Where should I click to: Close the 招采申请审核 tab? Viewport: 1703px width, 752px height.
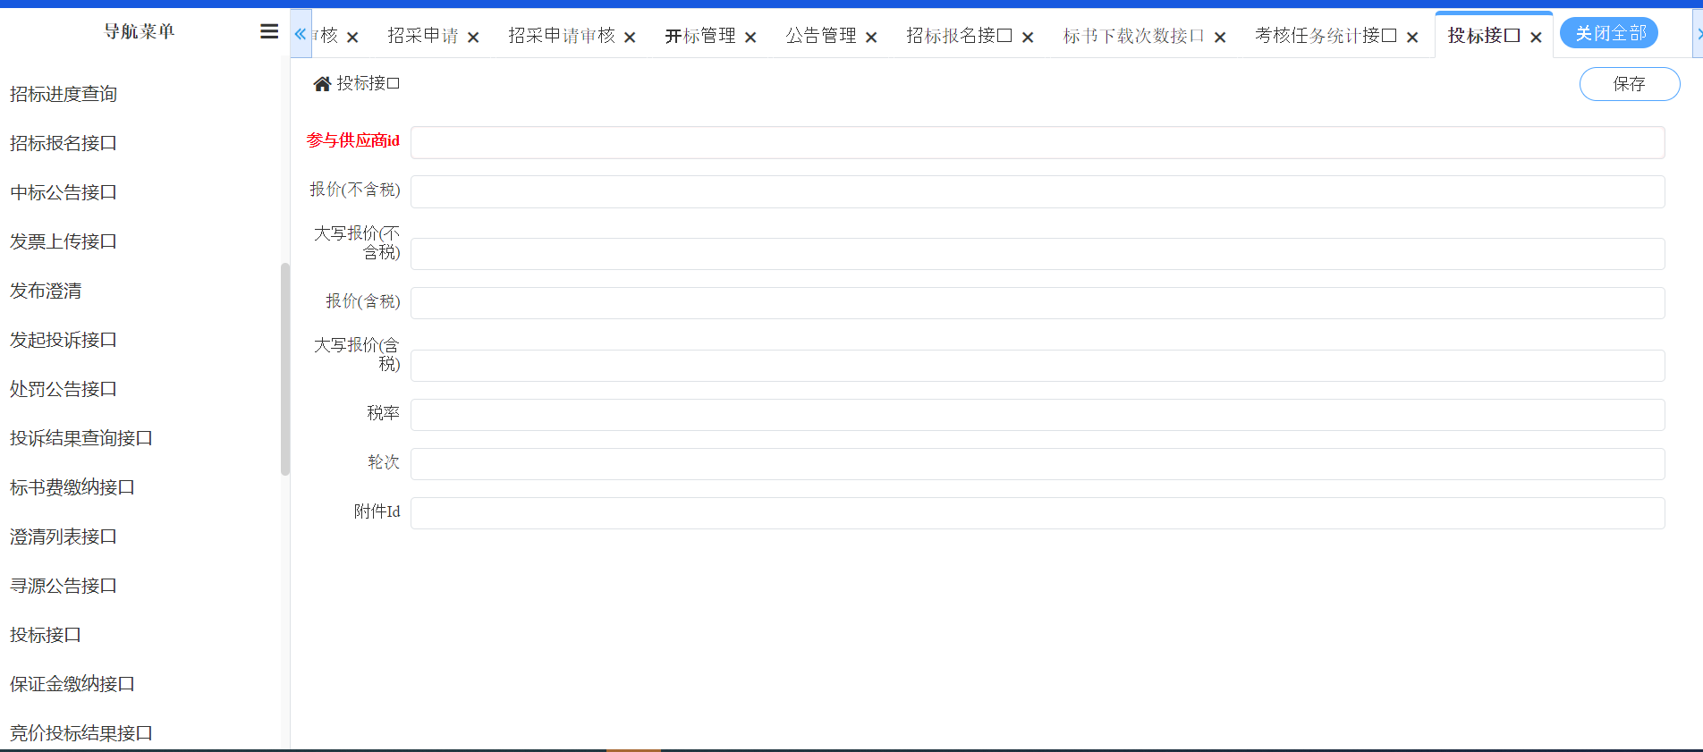tap(630, 38)
